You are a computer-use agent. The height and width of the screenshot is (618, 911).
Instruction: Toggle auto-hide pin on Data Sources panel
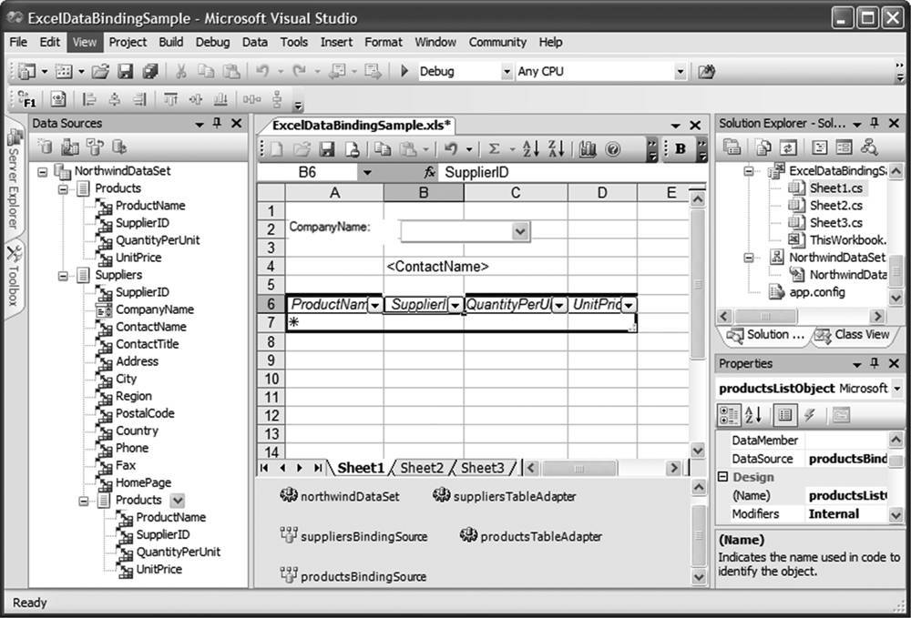[x=217, y=123]
